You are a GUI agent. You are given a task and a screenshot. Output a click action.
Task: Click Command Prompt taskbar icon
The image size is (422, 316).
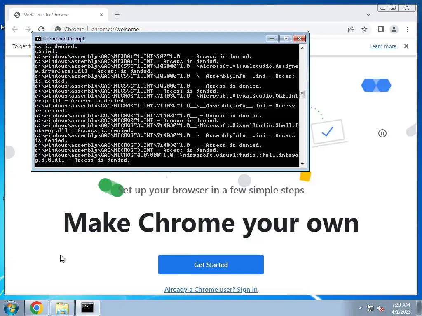tap(87, 308)
